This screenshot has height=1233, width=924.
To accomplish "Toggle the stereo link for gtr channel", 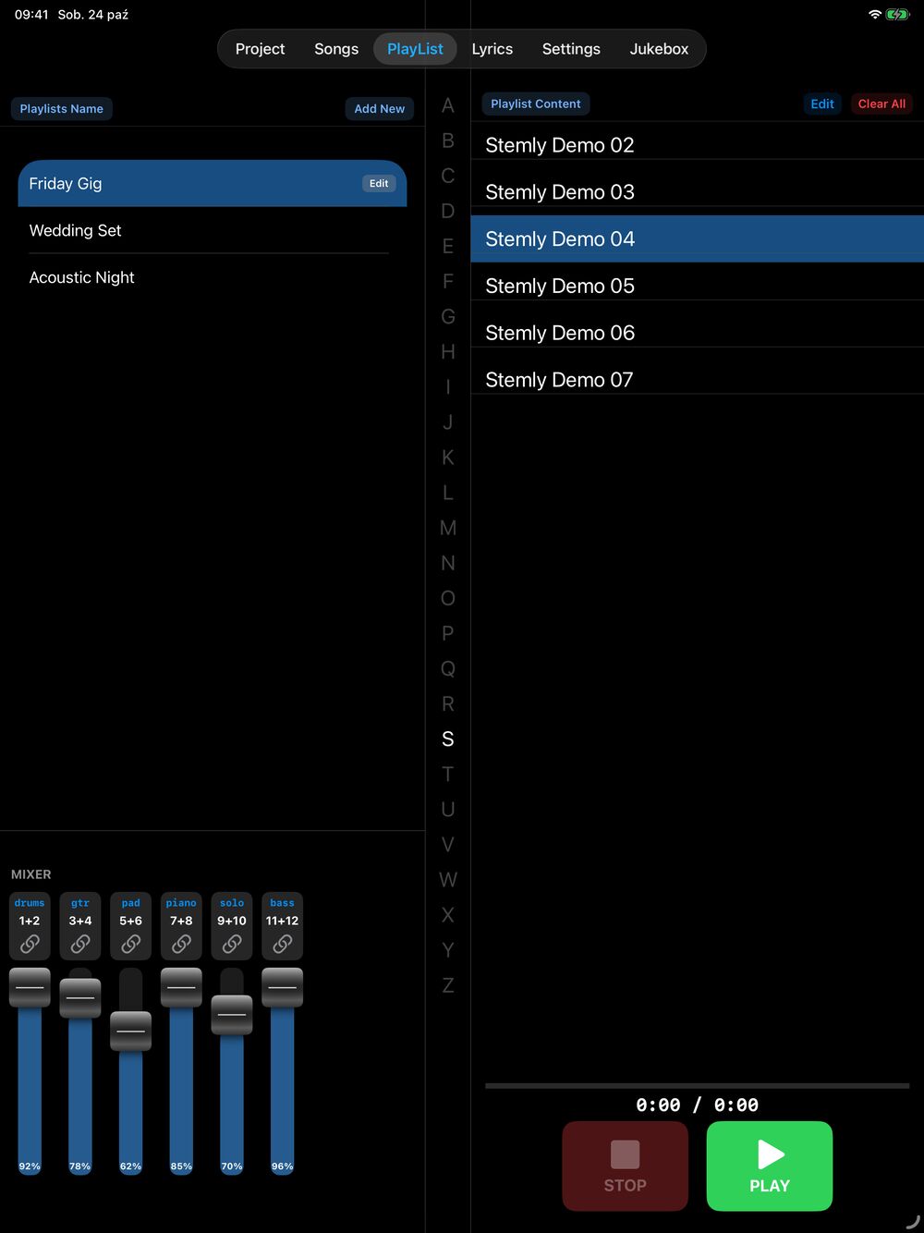I will 80,944.
